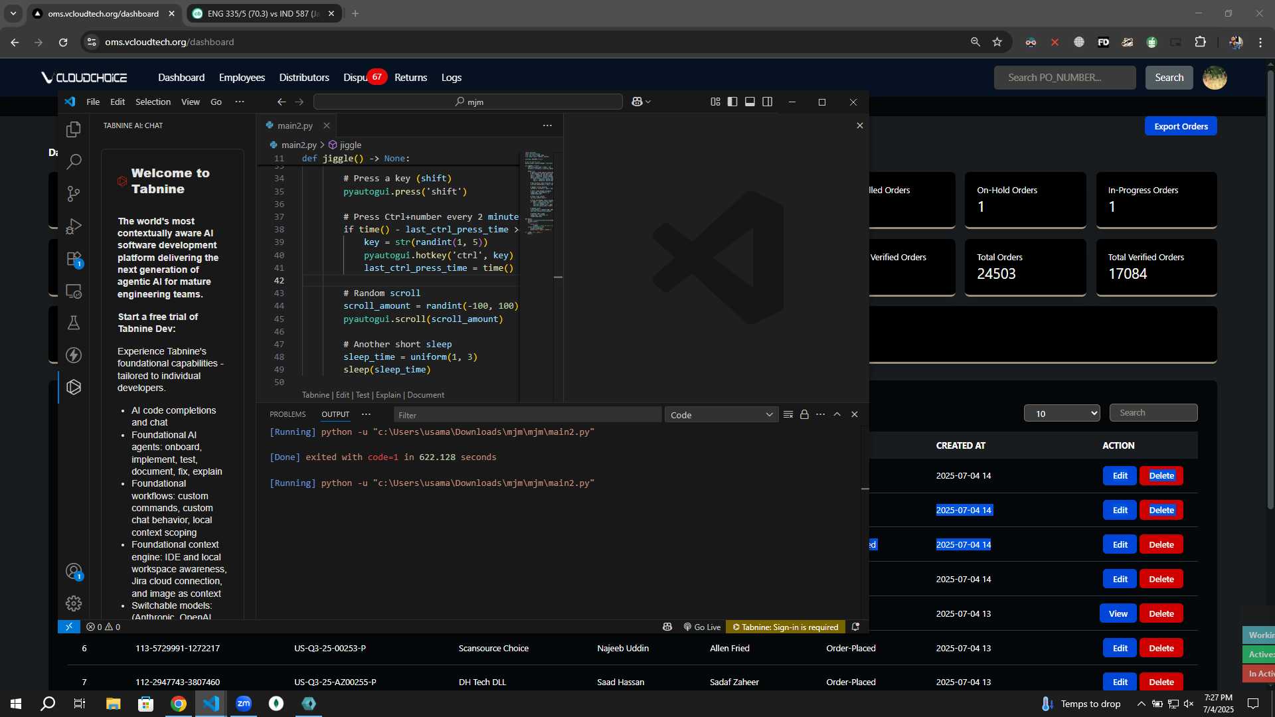This screenshot has height=717, width=1275.
Task: Click the VS Code minimap
Action: (538, 193)
